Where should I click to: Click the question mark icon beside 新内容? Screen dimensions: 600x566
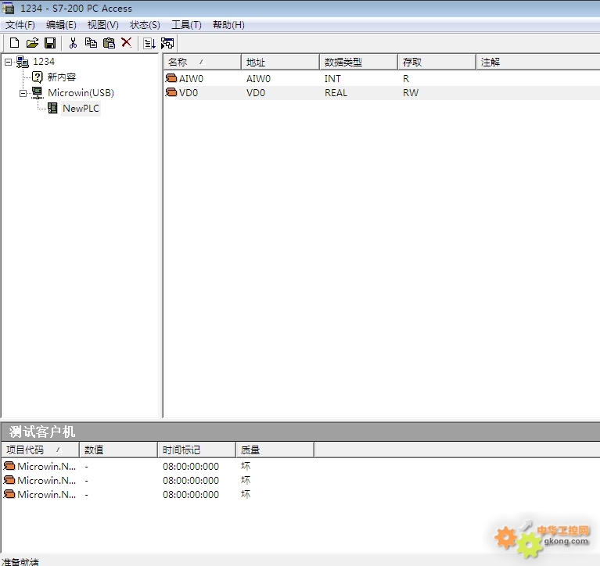click(37, 77)
